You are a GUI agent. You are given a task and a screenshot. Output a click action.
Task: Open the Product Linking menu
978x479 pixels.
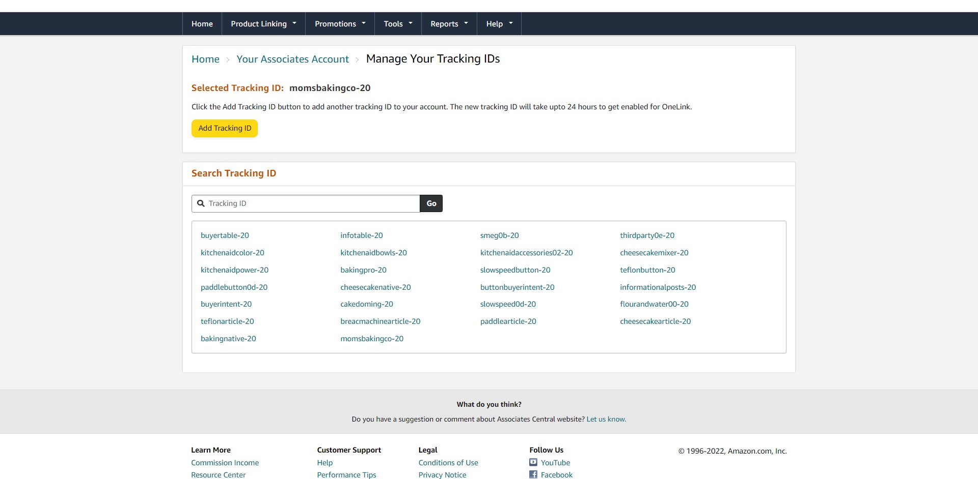(263, 24)
